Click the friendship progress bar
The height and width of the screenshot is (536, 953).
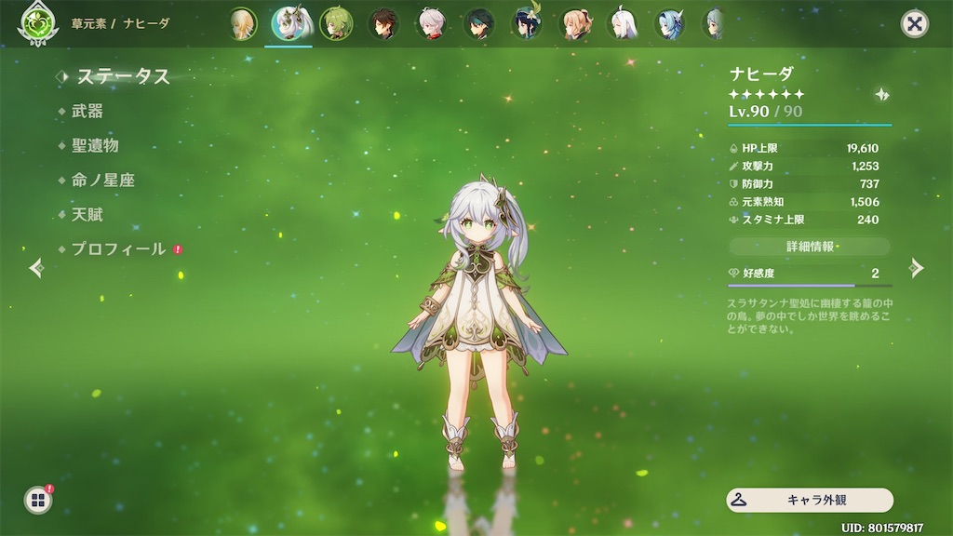tap(810, 285)
